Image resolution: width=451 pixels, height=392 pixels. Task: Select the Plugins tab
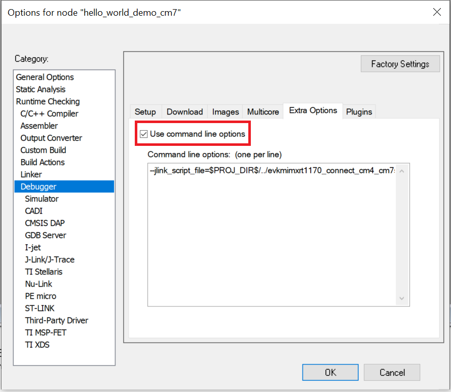pos(359,112)
